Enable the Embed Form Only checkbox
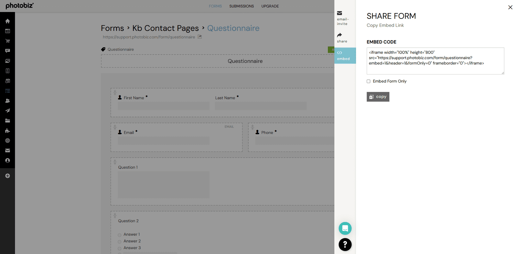Image resolution: width=516 pixels, height=254 pixels. click(x=368, y=81)
